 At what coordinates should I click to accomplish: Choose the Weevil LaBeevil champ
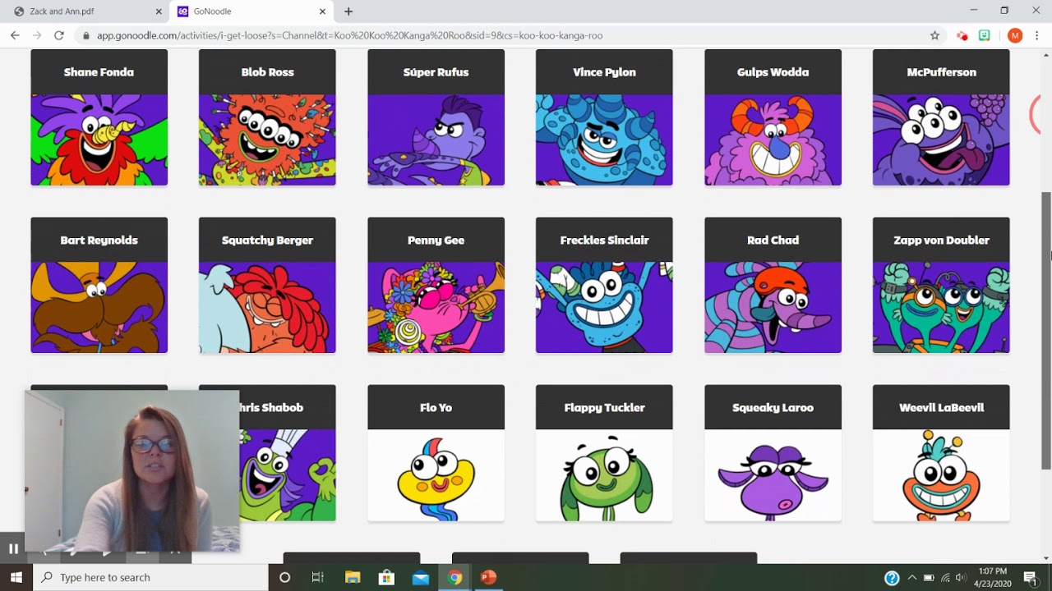coord(941,453)
